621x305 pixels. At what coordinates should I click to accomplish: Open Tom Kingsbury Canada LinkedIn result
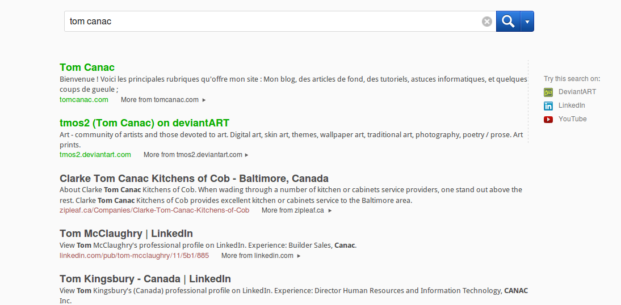pos(145,279)
